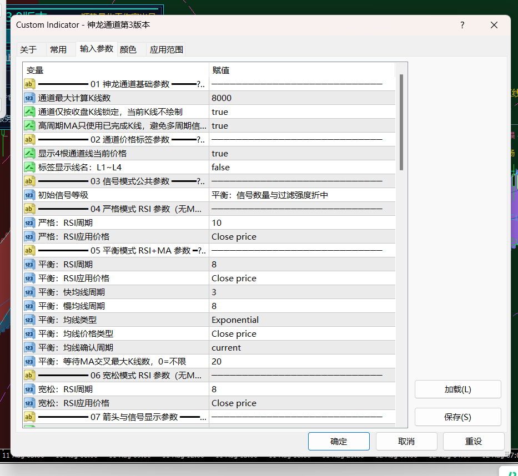
Task: Edit 平衡：快均线周期 value 3
Action: coord(302,292)
